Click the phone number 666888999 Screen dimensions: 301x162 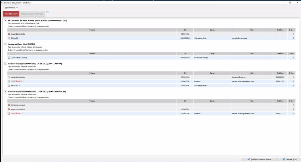click(280, 77)
